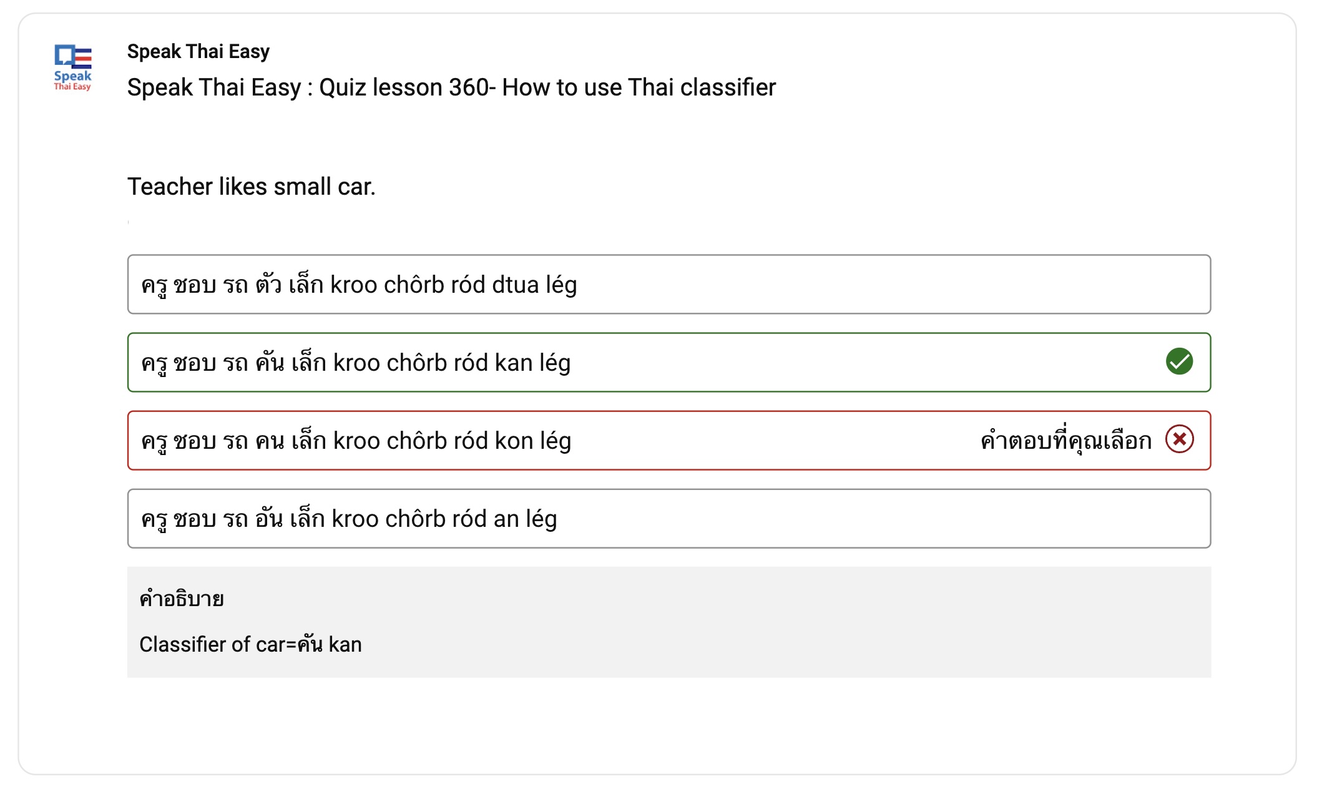Click the romanization 'kroo chôrb ród dtua lég'
Screen dimensions: 1327x799
tap(454, 285)
